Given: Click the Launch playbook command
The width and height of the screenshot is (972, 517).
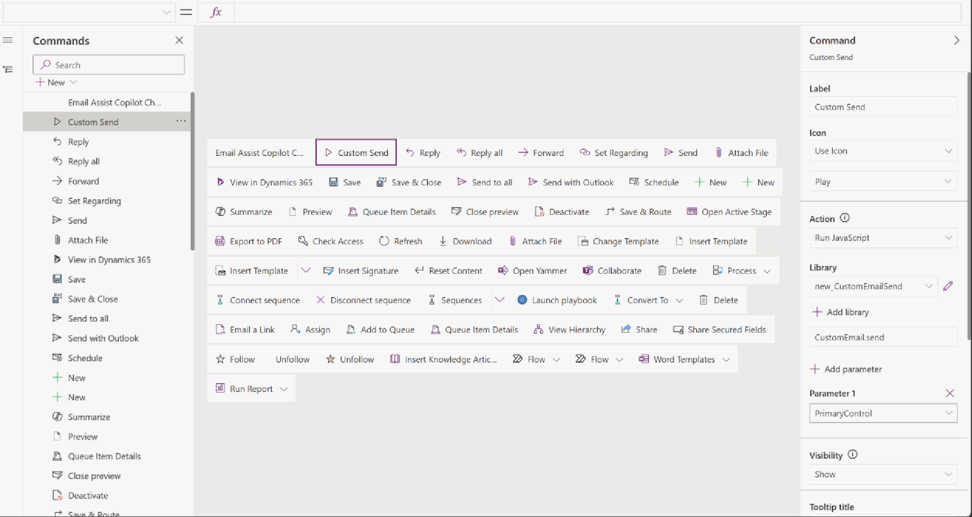Looking at the screenshot, I should [557, 300].
